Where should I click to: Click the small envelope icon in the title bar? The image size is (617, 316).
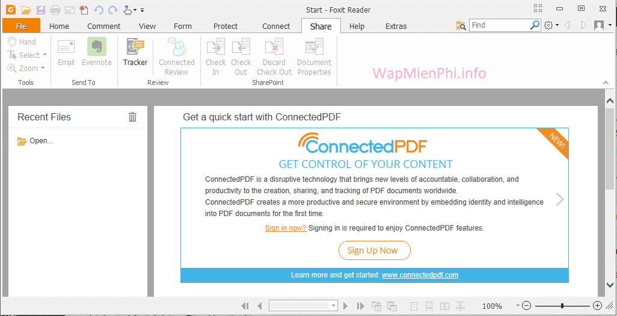pyautogui.click(x=70, y=10)
